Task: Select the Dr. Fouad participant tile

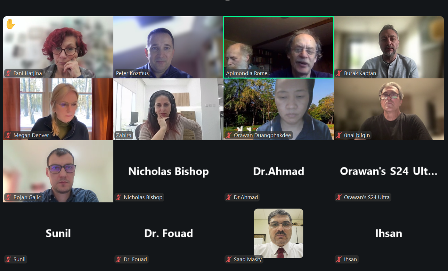Action: (x=168, y=233)
